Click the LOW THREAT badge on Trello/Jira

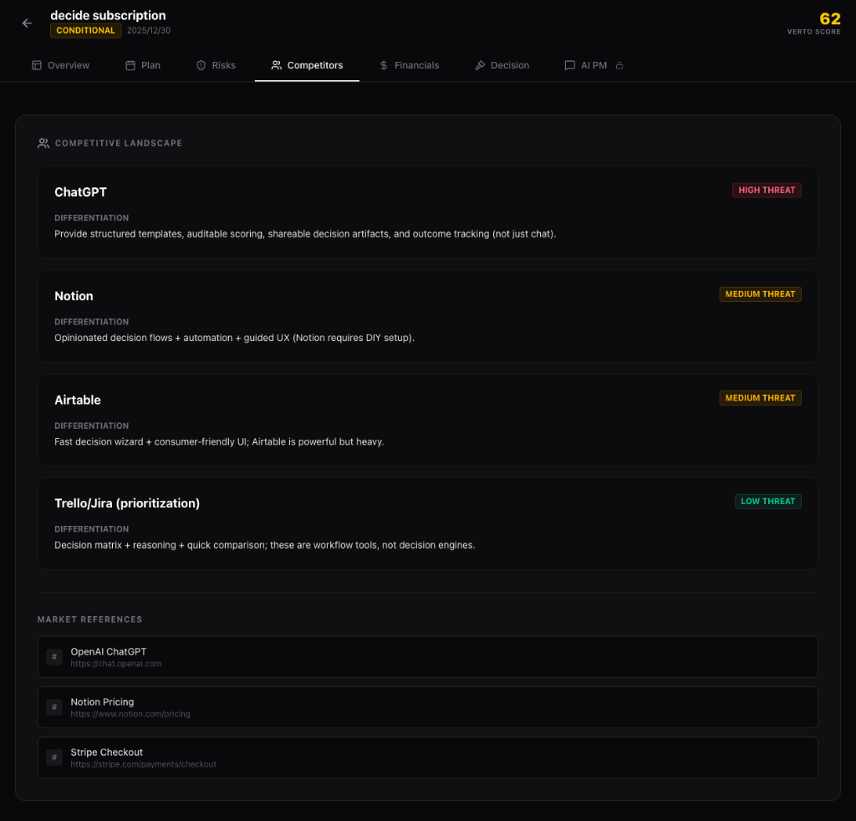coord(767,502)
